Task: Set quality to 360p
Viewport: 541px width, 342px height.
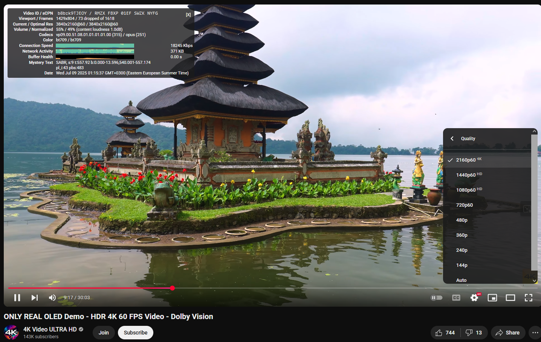Action: 487,235
